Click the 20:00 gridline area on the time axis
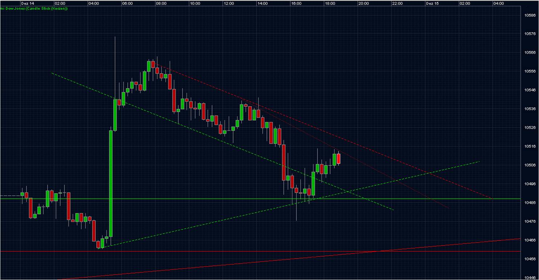 363,3
